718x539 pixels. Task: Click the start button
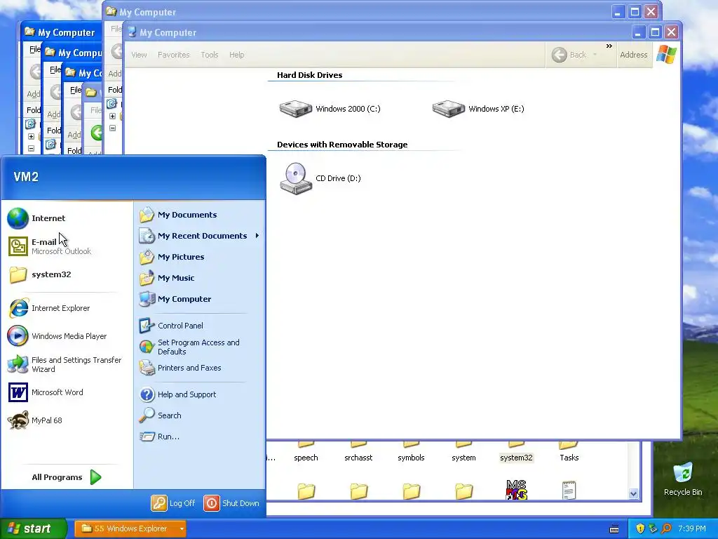coord(33,528)
